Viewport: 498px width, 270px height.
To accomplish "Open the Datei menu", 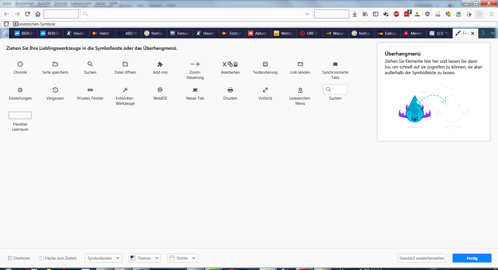I will 7,3.
